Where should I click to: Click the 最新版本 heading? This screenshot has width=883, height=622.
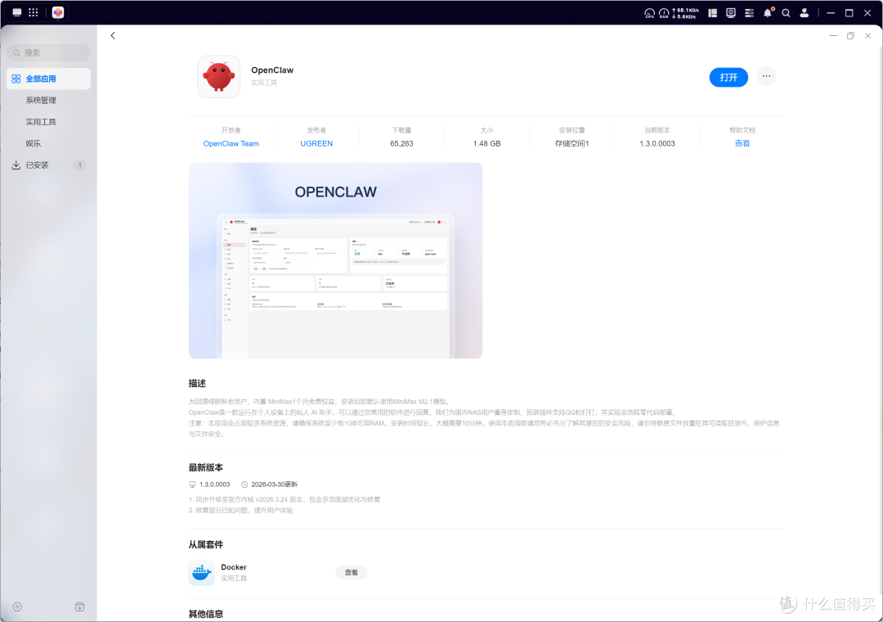(x=205, y=467)
